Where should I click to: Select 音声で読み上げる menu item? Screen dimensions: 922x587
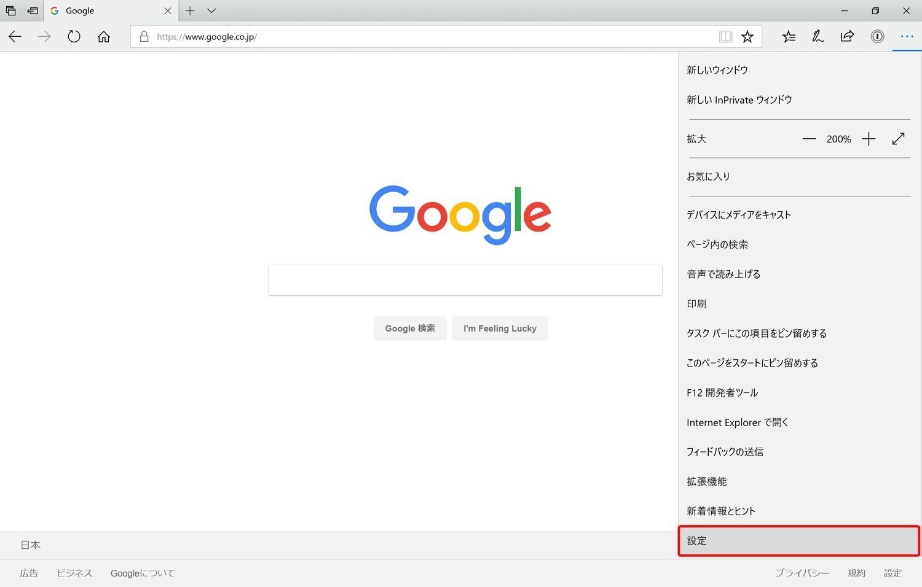coord(800,274)
